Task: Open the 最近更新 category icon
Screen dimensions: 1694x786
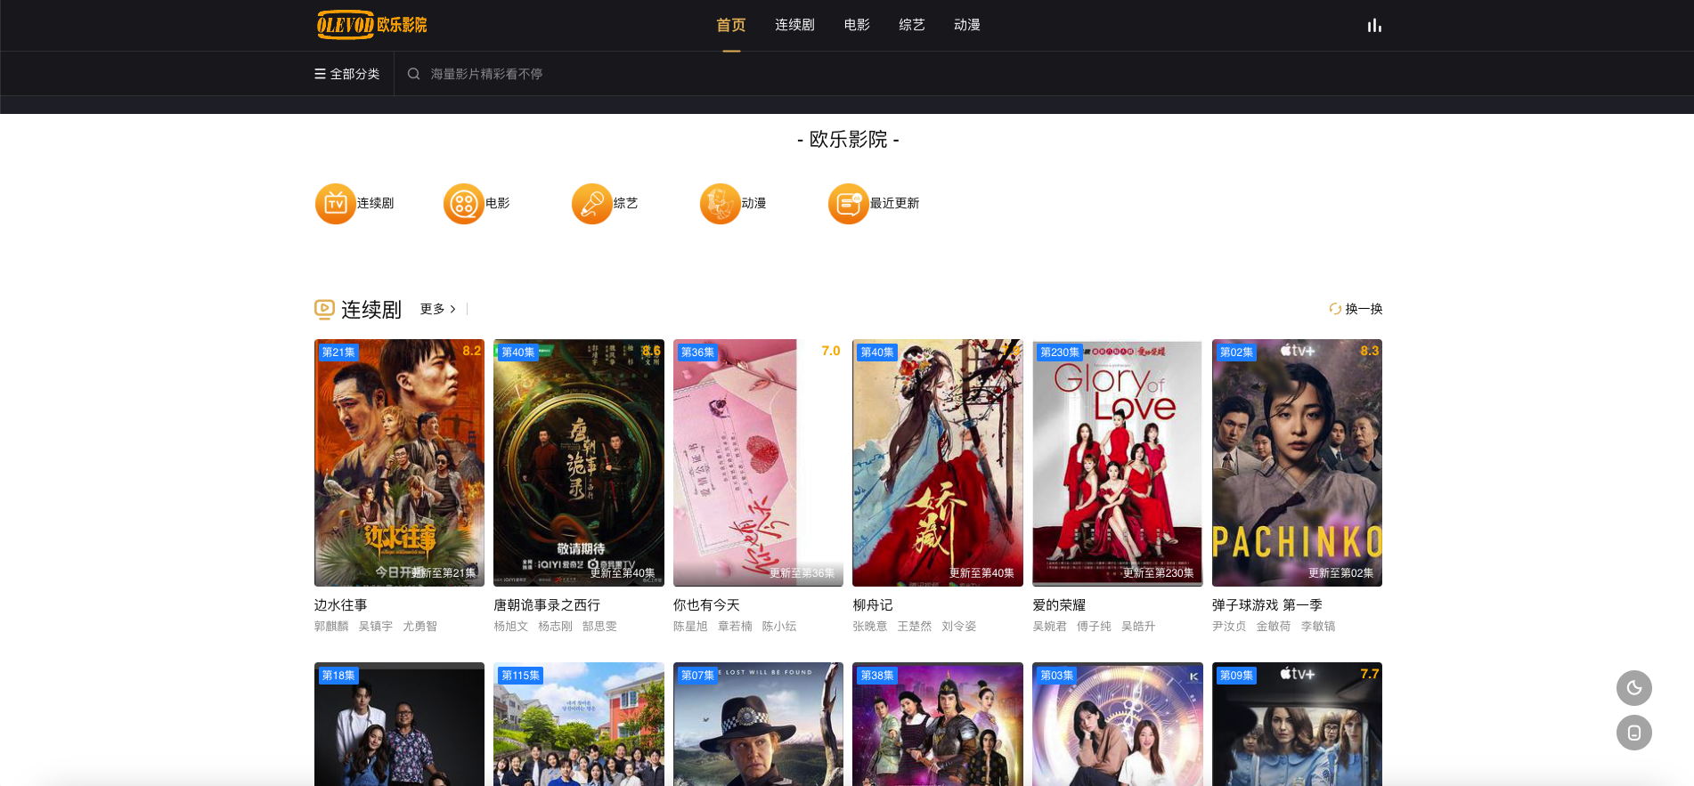Action: [x=848, y=204]
